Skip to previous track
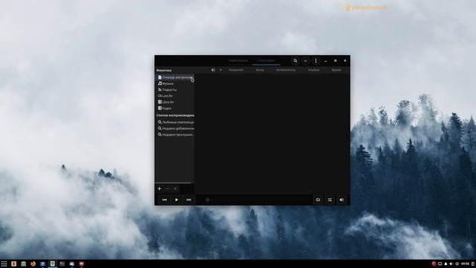The image size is (476, 268). [x=164, y=200]
